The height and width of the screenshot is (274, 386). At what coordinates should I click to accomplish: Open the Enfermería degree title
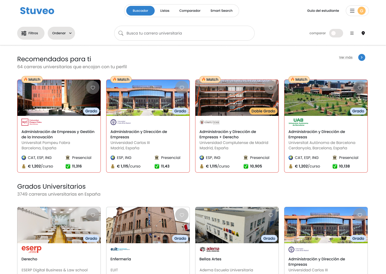[121, 259]
